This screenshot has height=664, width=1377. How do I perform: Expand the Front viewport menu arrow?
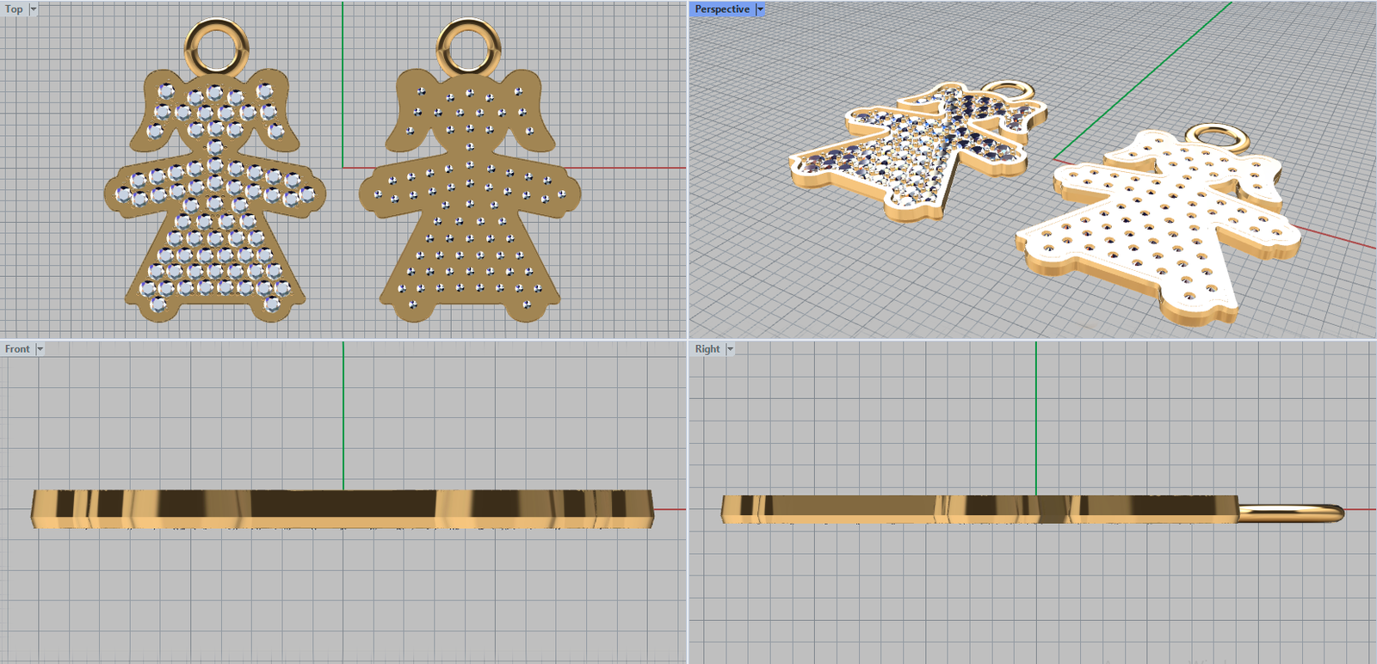coord(40,349)
